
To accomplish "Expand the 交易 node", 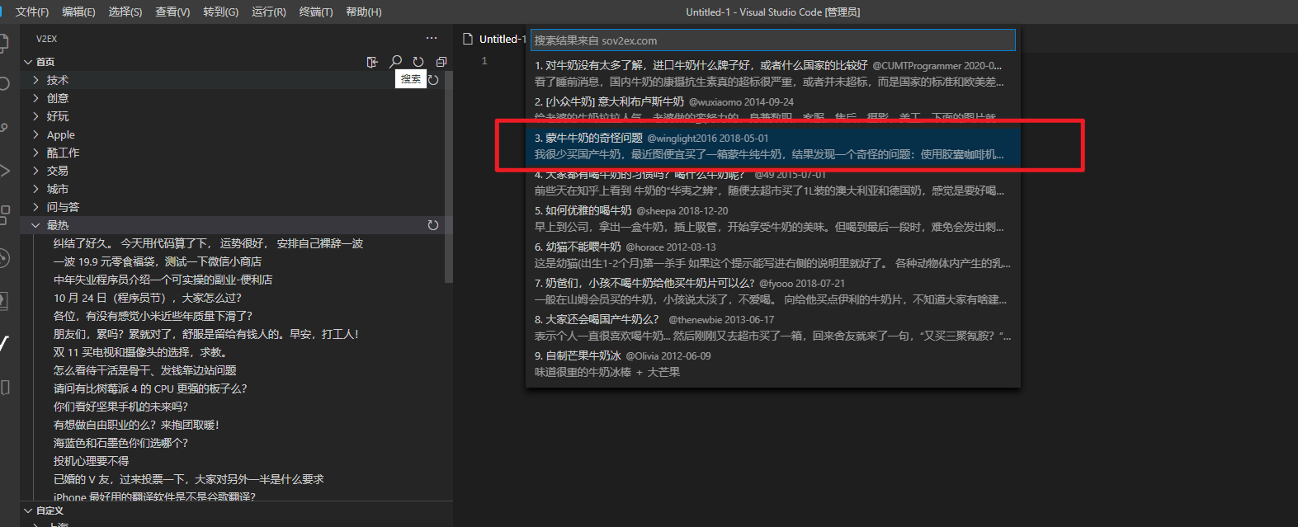I will 35,171.
